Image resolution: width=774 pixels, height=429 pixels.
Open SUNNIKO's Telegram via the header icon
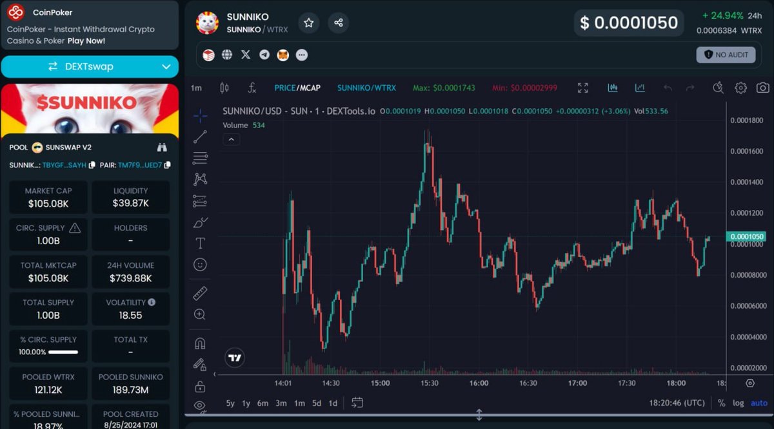coord(264,55)
